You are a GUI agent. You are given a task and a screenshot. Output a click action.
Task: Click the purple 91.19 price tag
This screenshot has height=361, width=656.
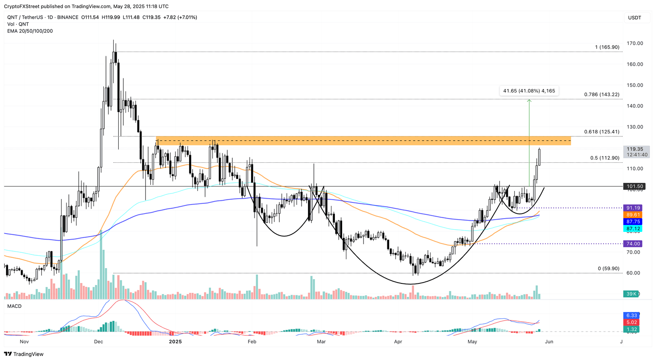click(x=633, y=208)
